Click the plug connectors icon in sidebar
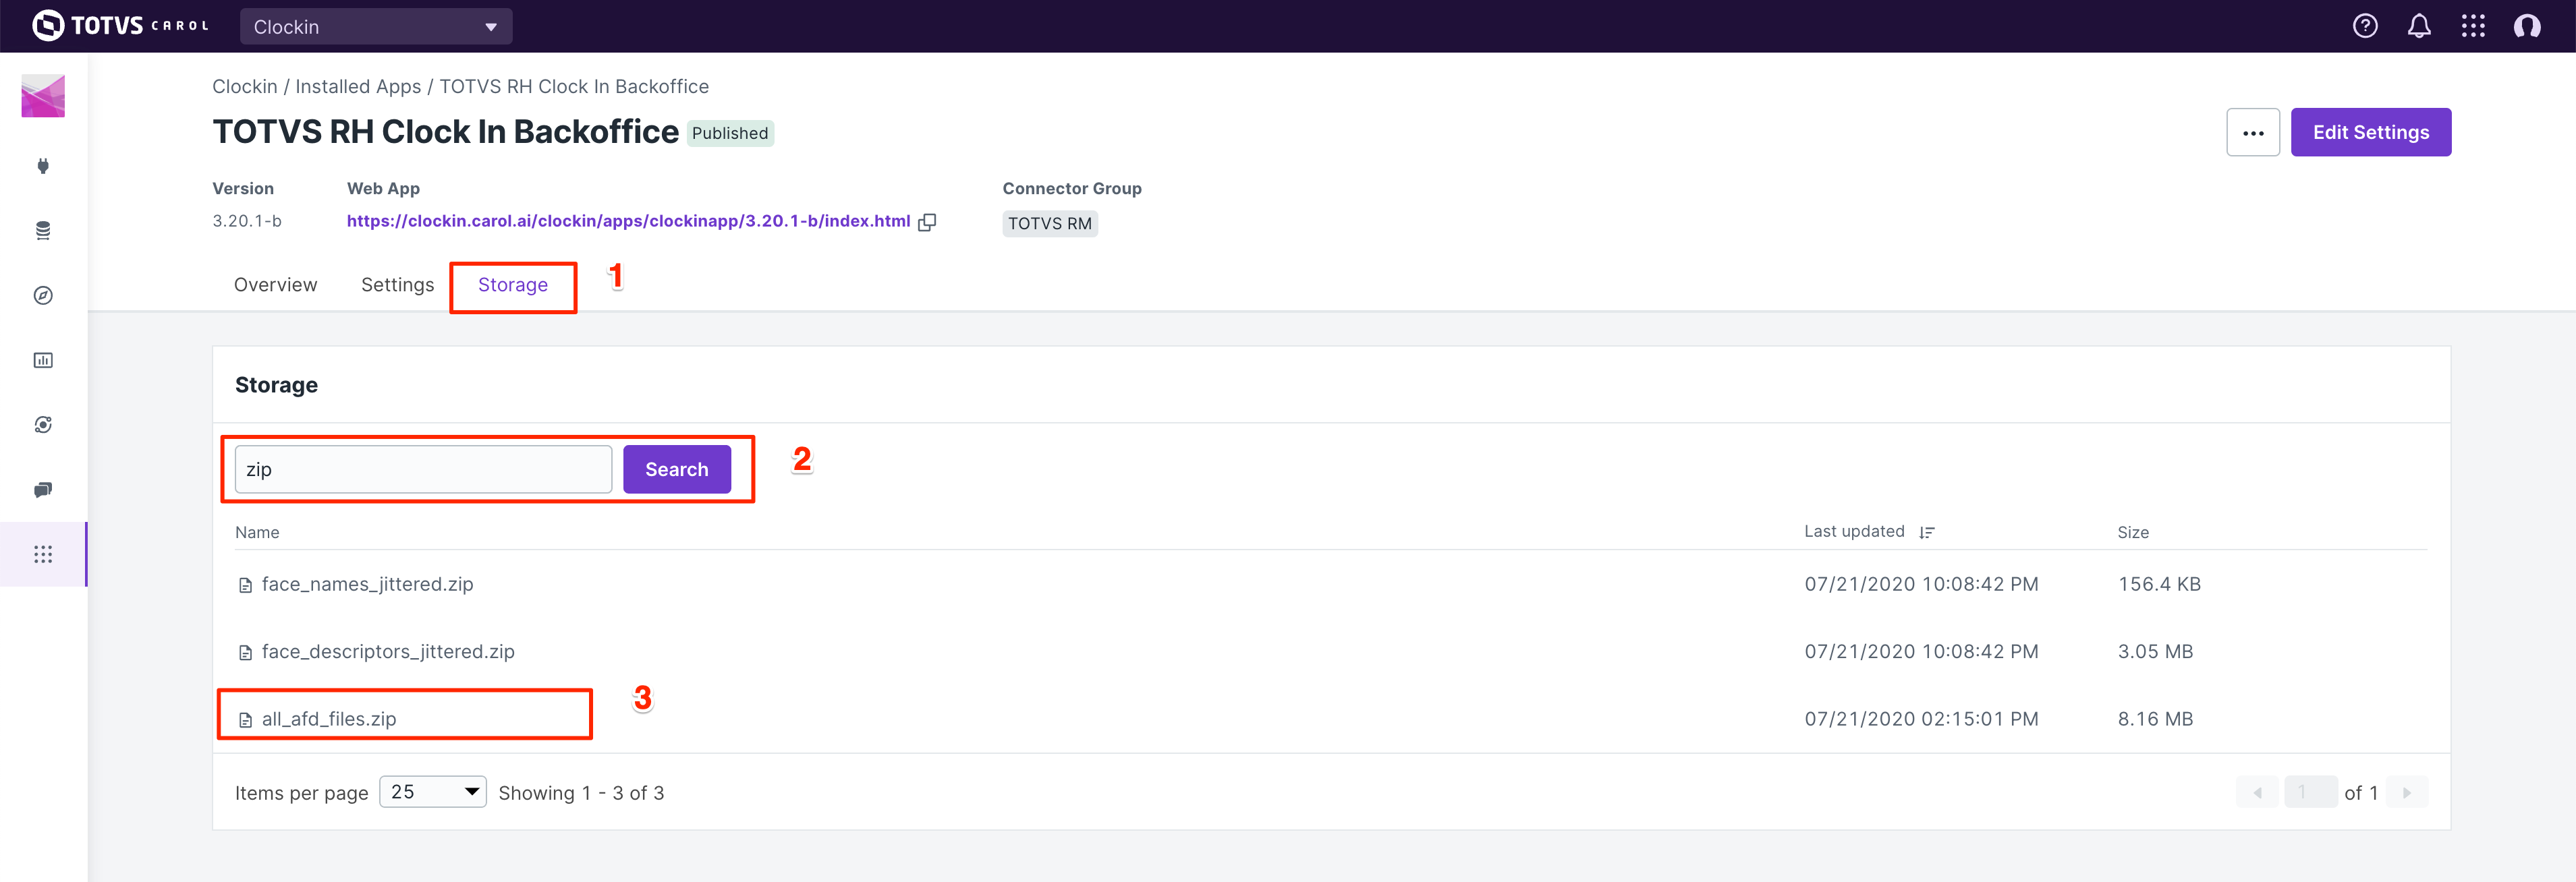Viewport: 2576px width, 882px height. point(43,166)
